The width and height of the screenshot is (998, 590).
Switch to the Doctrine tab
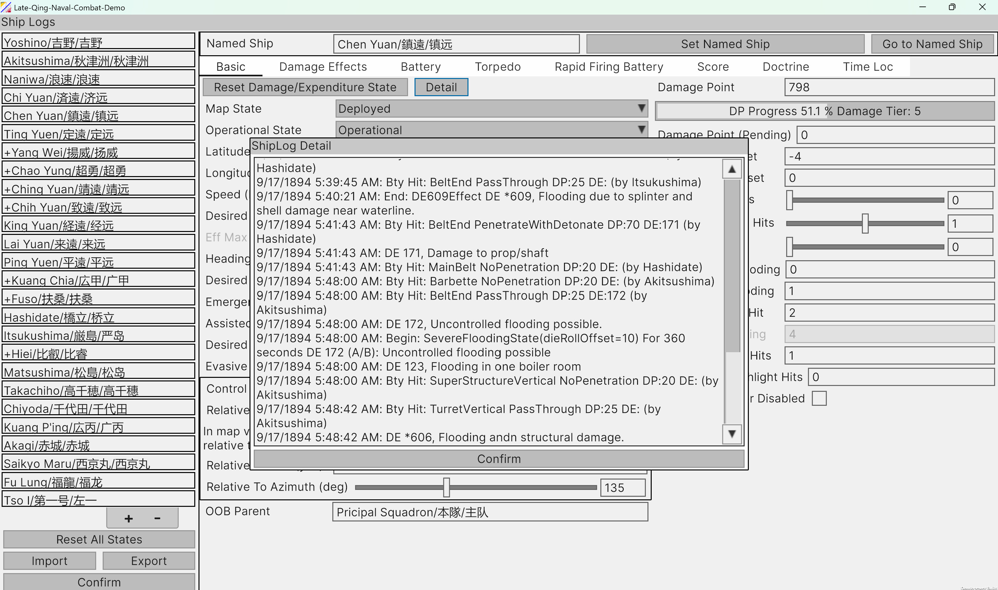785,66
